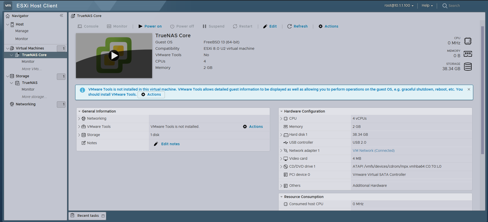
Task: Click the USB controller icon
Action: tap(286, 142)
